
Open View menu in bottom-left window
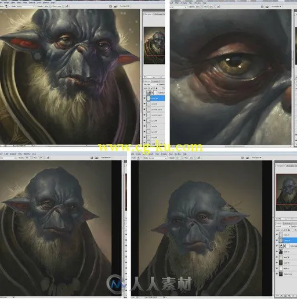pos(20,154)
